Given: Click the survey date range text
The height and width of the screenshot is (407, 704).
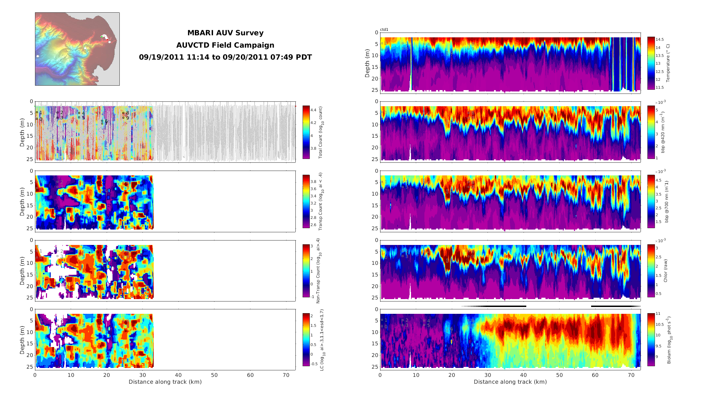Looking at the screenshot, I should click(x=225, y=57).
